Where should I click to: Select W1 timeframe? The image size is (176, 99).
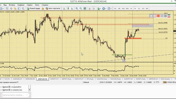(x=143, y=9)
